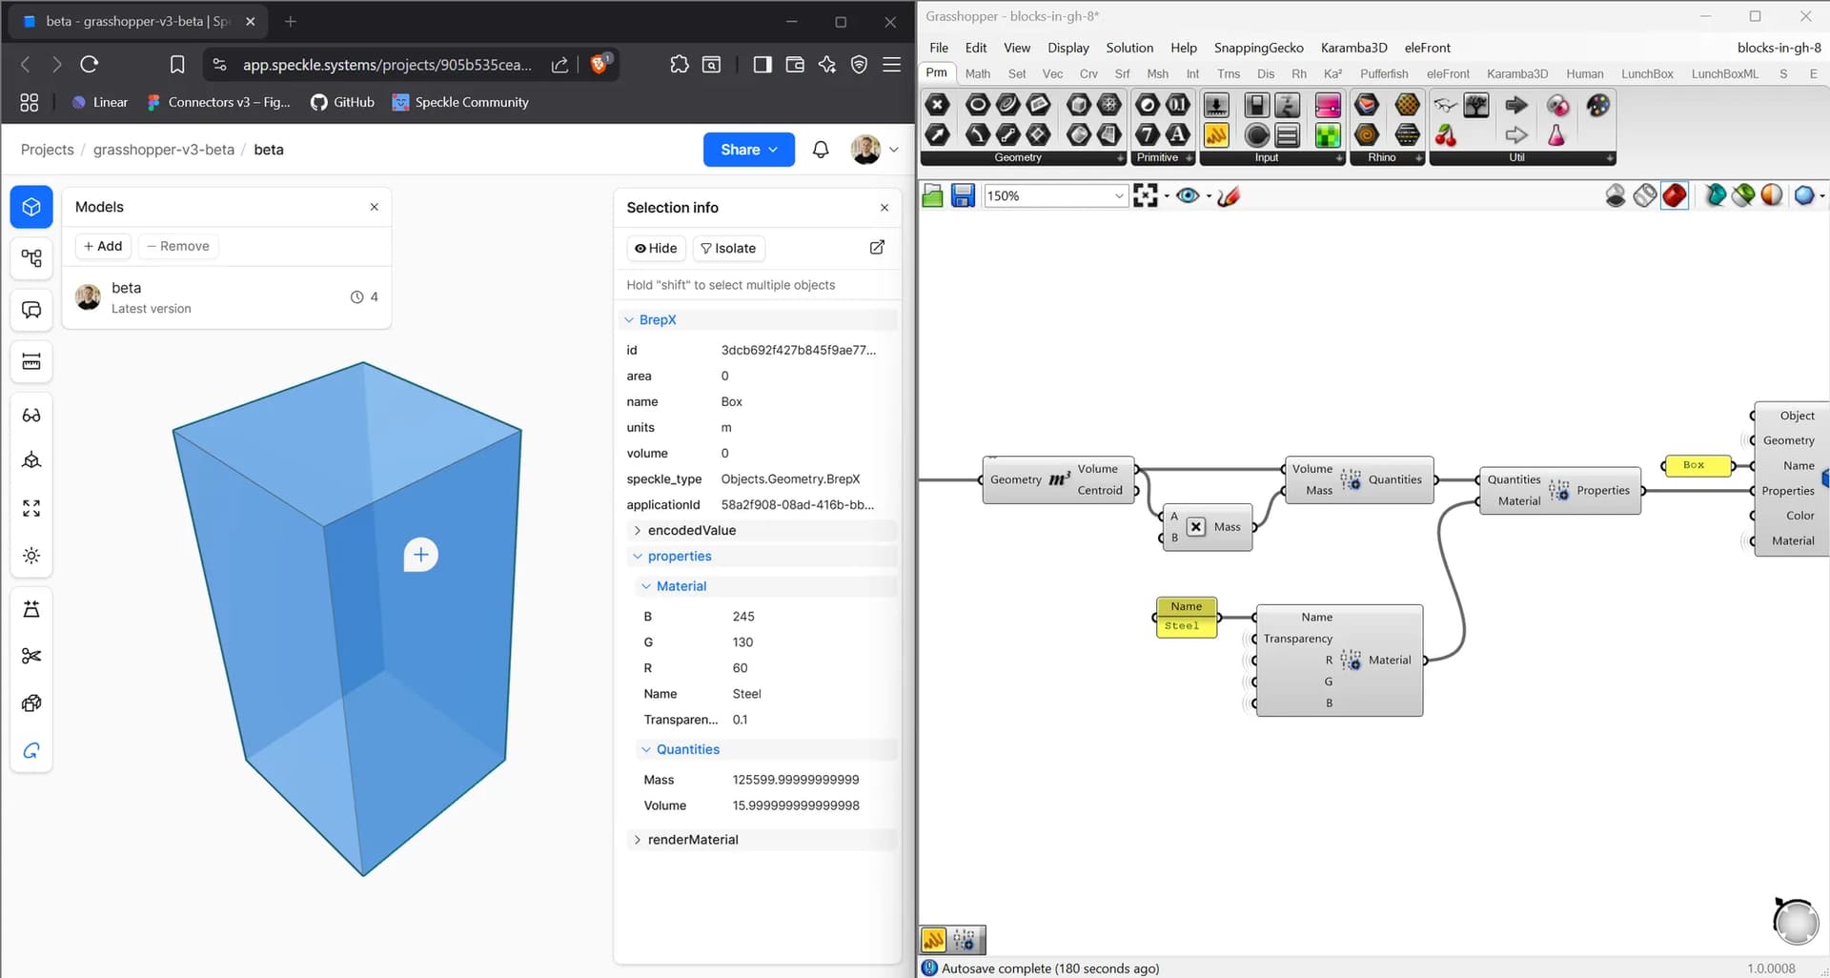
Task: Enable no preview mode in Grasshopper toolbar
Action: tap(1616, 196)
